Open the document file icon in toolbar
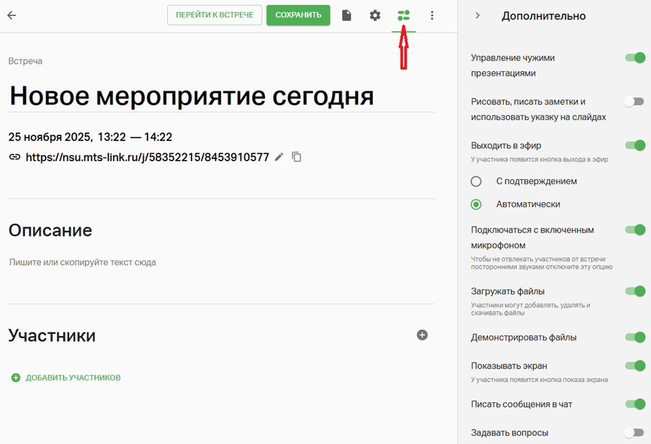 click(x=346, y=15)
